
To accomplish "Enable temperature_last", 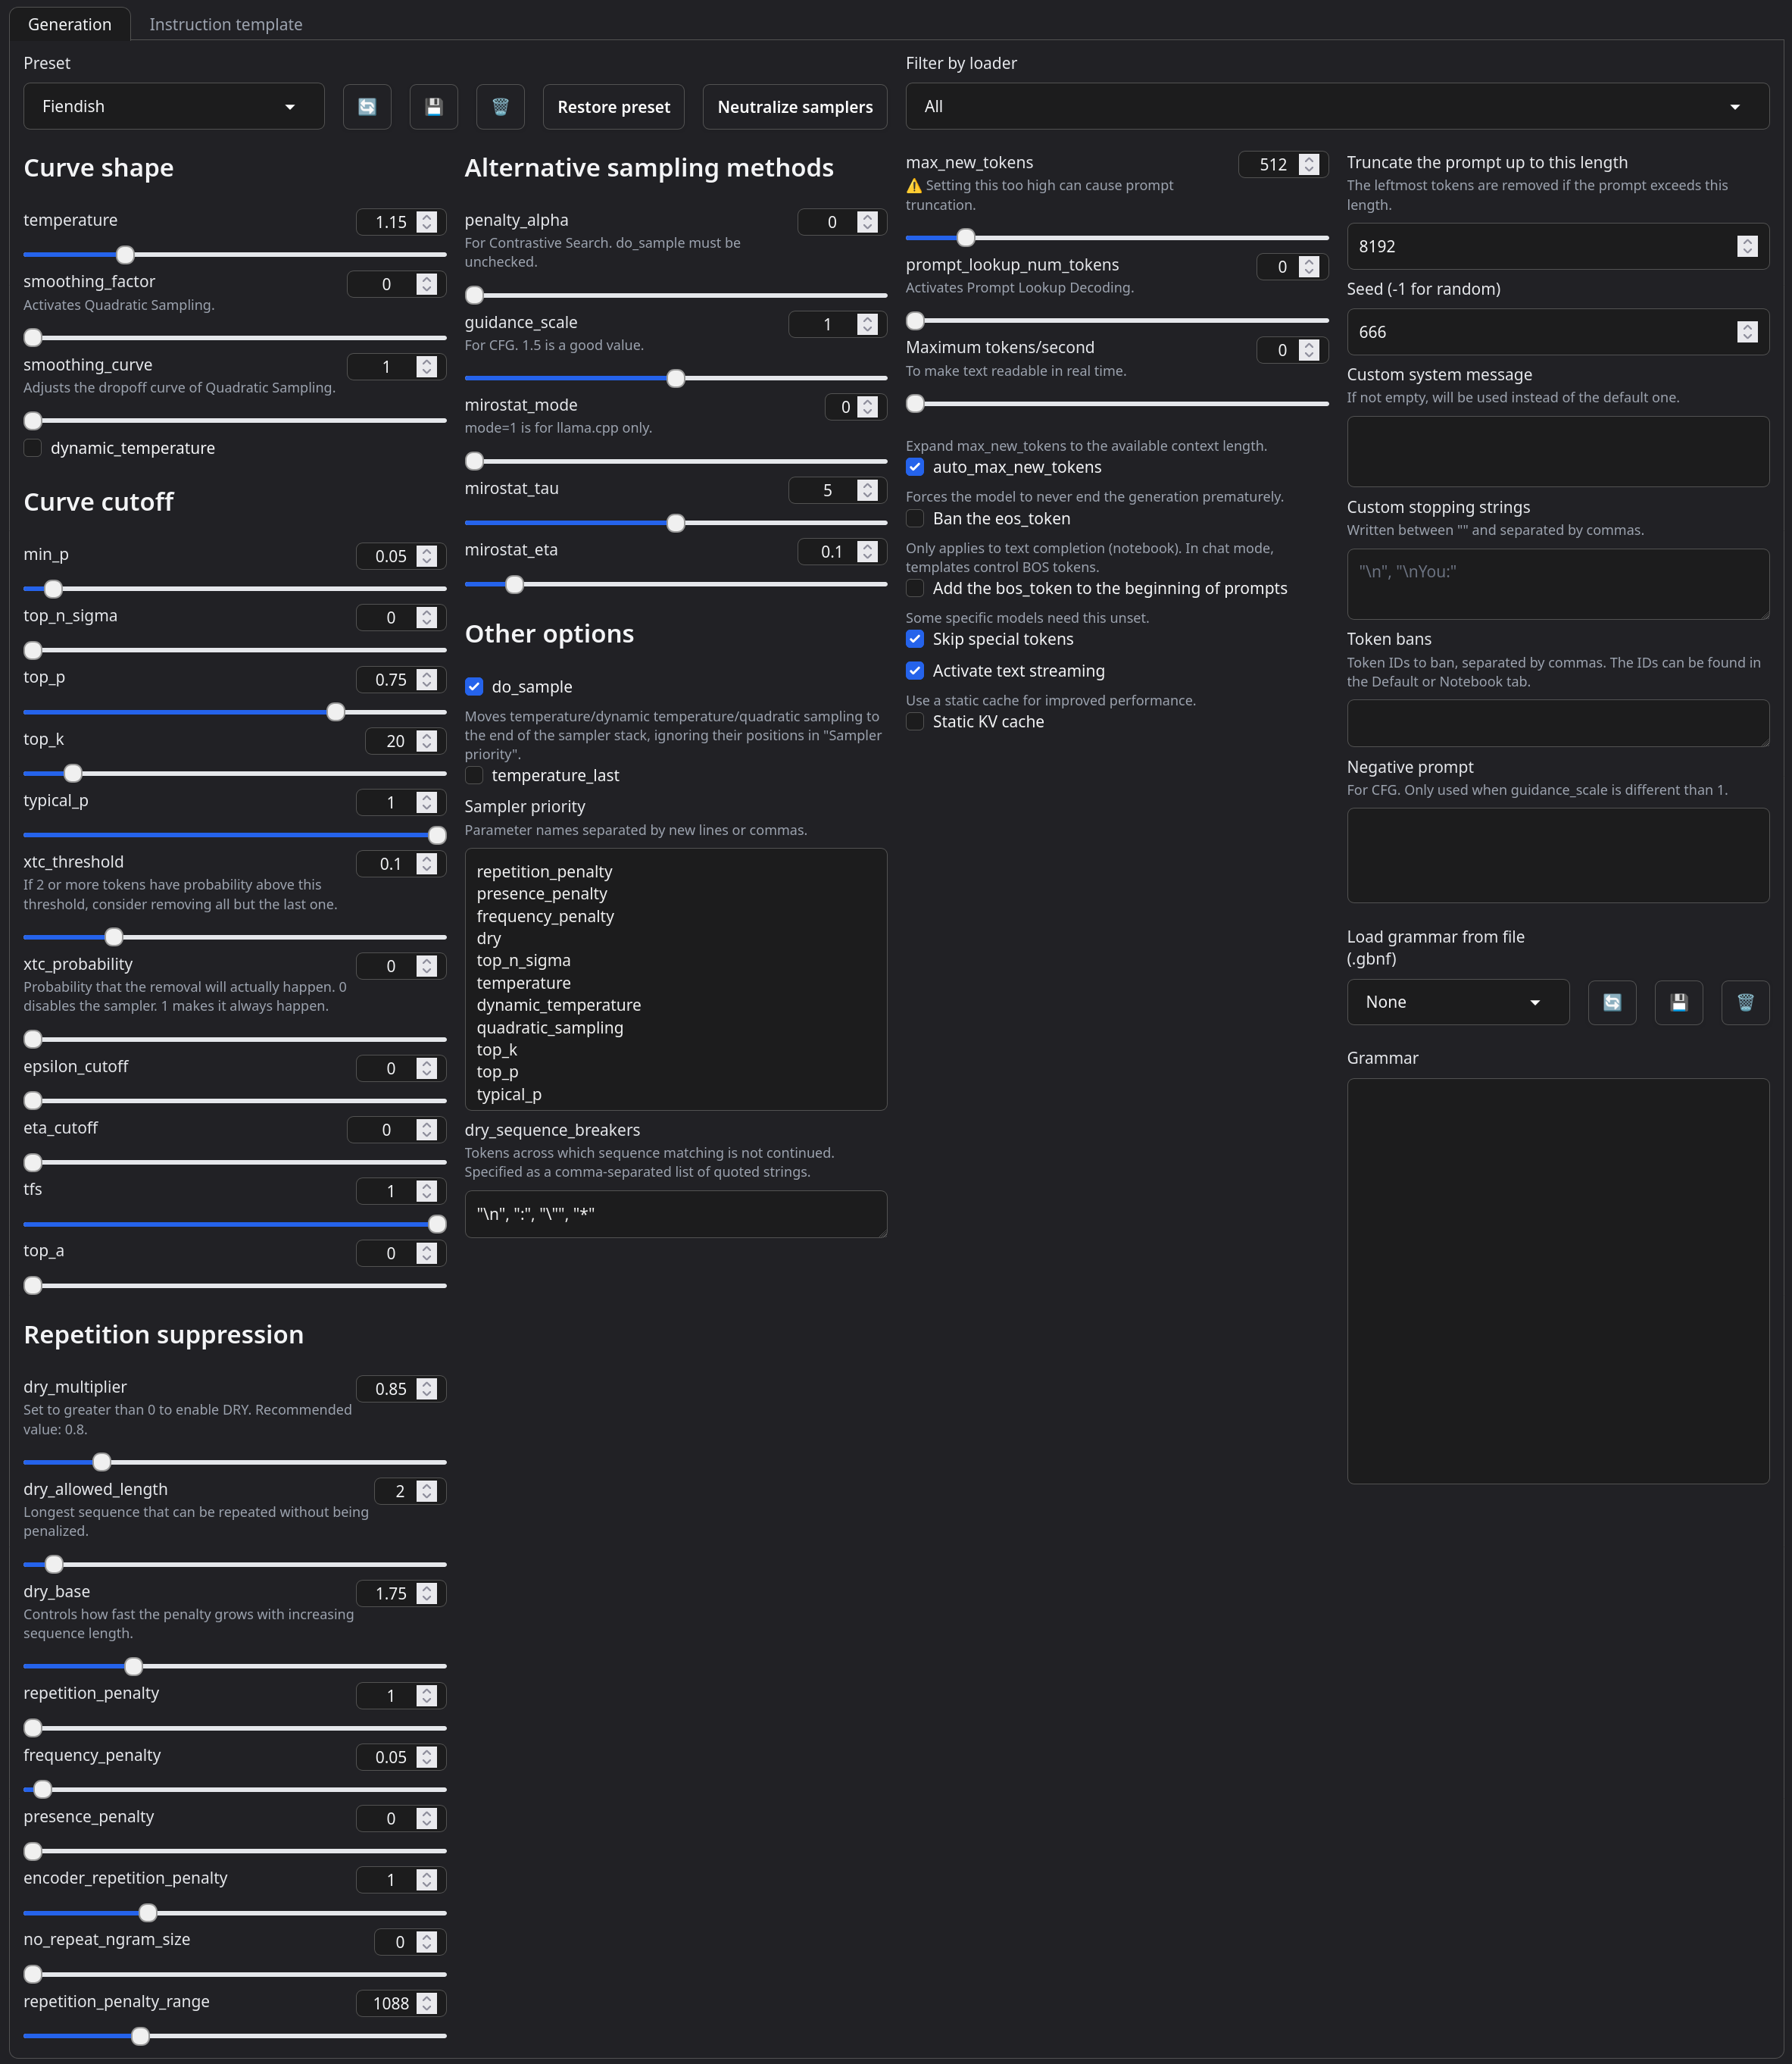I will point(474,775).
